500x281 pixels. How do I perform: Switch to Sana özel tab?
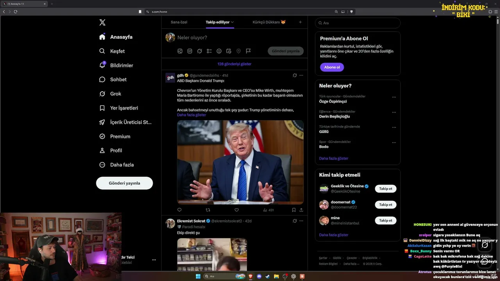coord(179,22)
